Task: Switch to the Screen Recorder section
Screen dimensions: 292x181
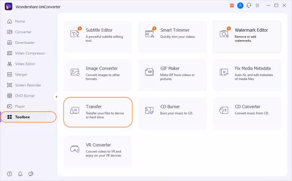Action: 28,85
